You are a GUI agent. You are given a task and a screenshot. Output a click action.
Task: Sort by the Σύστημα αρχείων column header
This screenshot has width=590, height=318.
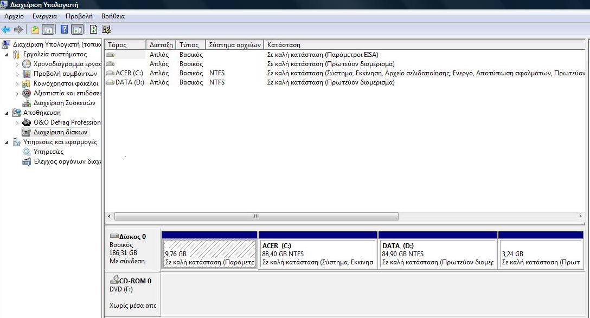pos(235,45)
